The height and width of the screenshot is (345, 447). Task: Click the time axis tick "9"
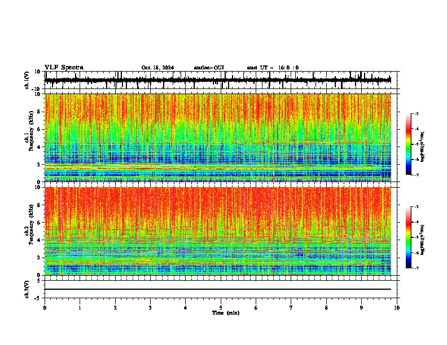coord(361,308)
